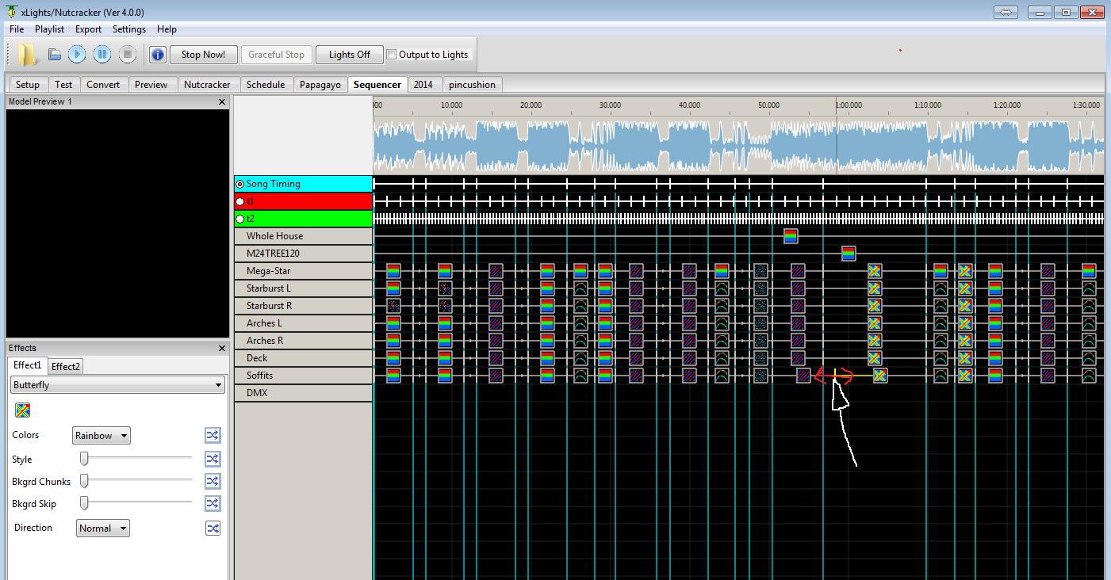Switch to the Effect2 tab
This screenshot has height=580, width=1111.
point(66,366)
